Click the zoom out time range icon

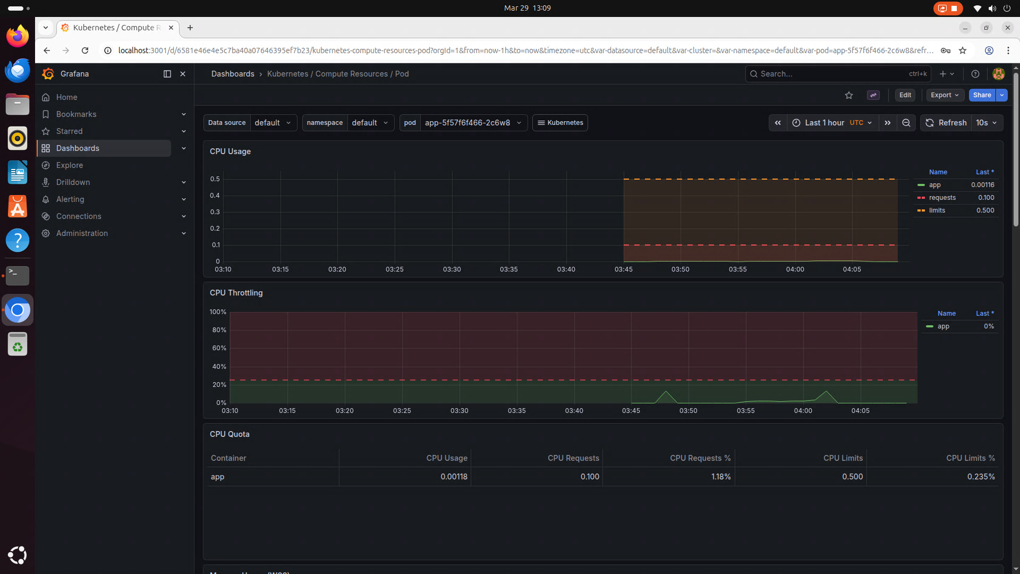[906, 123]
